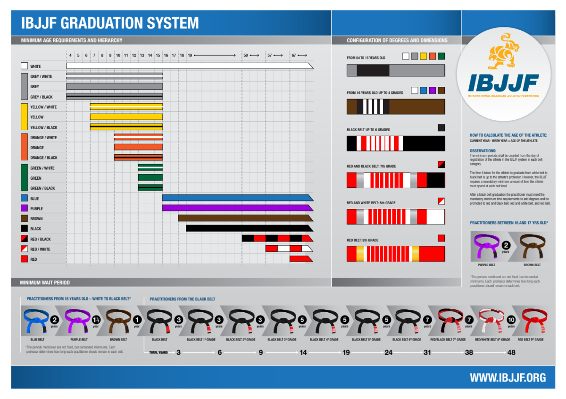Click the green square in the 04 to 15 years row

pos(441,56)
